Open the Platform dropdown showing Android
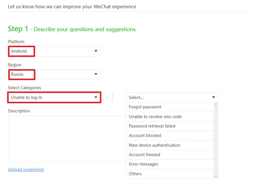Image resolution: width=259 pixels, height=185 pixels. (54, 51)
